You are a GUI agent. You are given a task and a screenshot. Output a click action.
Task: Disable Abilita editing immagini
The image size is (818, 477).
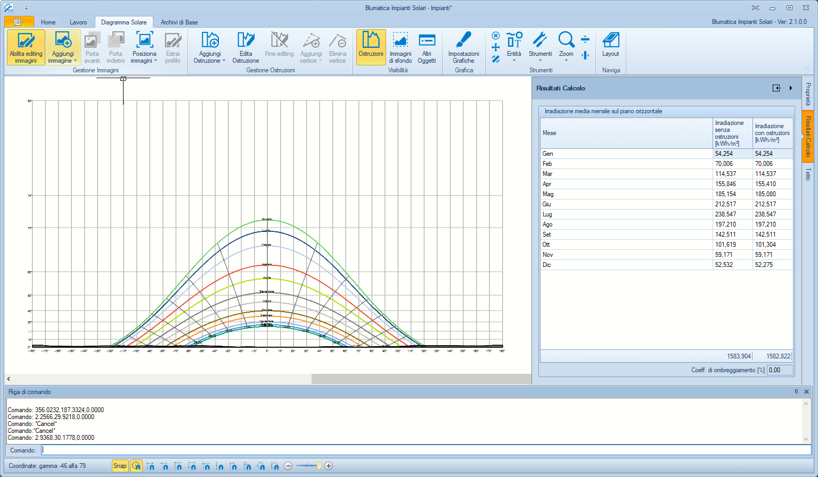26,47
